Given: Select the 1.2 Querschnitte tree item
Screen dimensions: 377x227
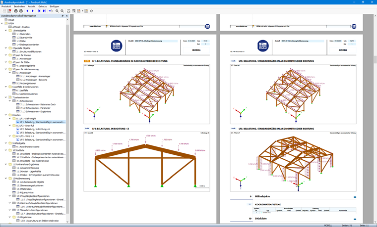Looking at the screenshot, I should (x=24, y=38).
